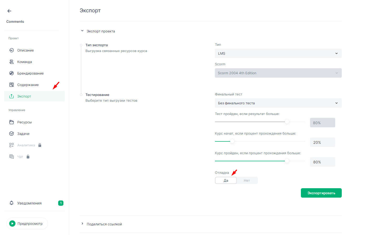Viewport: 374px width, 235px height.
Task: Click the back arrow icon
Action: [9, 11]
